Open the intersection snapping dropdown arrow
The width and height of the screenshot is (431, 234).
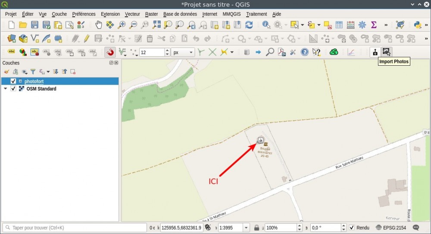[x=232, y=52]
